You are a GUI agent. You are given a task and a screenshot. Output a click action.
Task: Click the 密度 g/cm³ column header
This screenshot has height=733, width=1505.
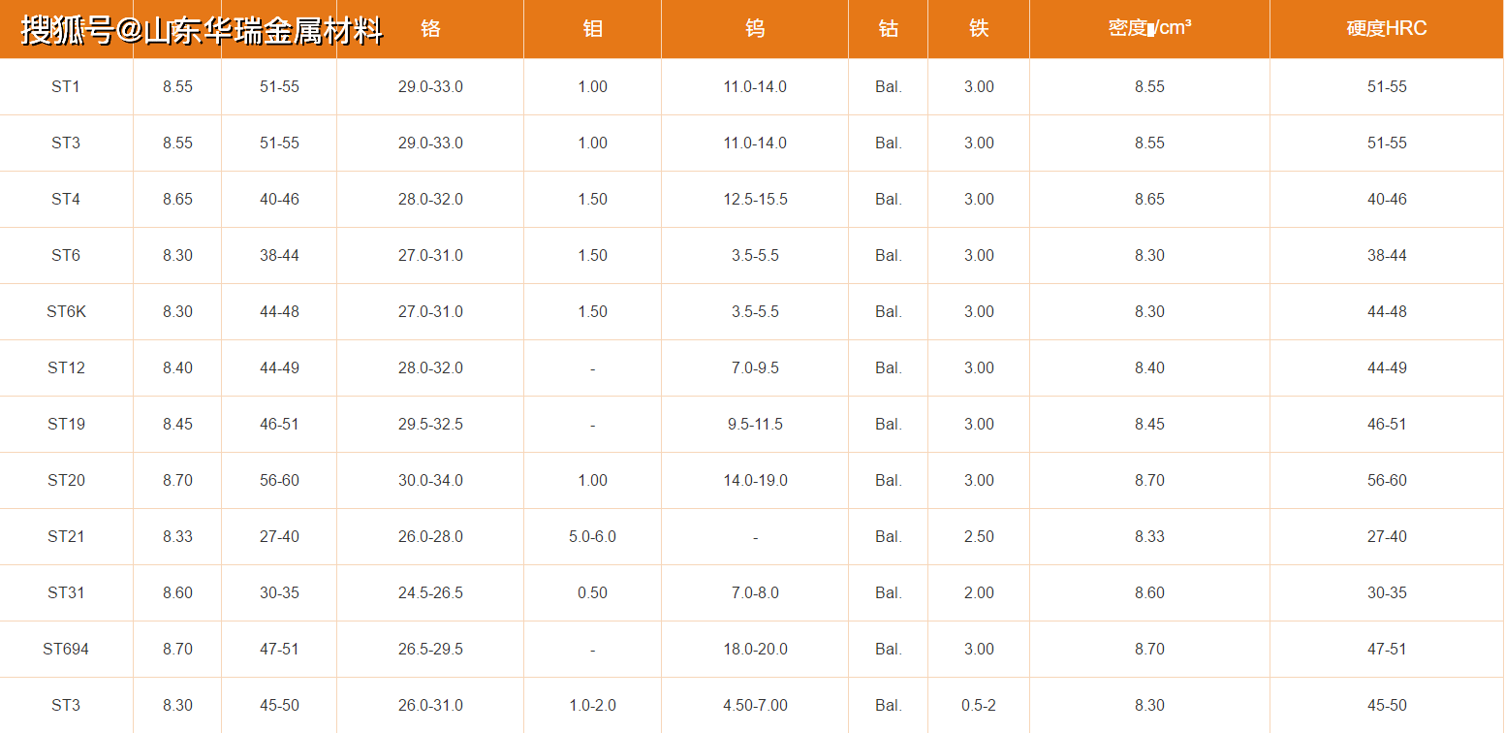click(1149, 28)
